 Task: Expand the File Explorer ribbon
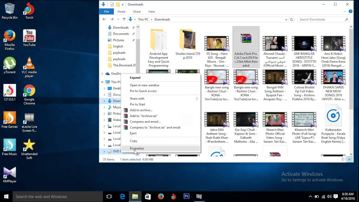point(345,12)
